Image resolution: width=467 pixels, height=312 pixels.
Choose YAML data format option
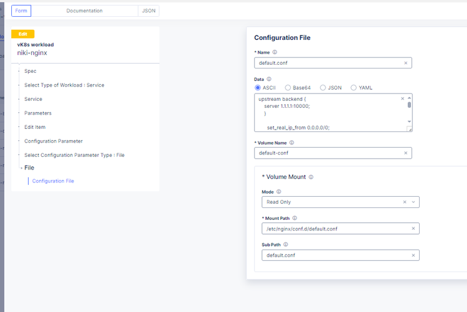pos(354,88)
